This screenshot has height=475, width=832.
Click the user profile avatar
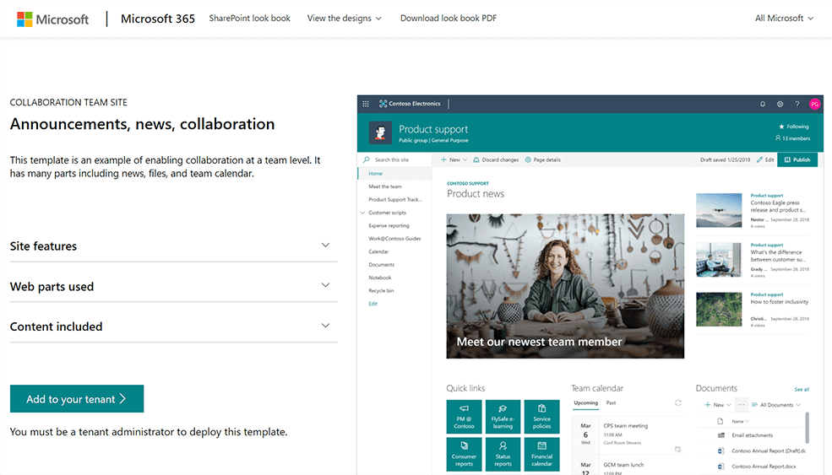pos(814,104)
